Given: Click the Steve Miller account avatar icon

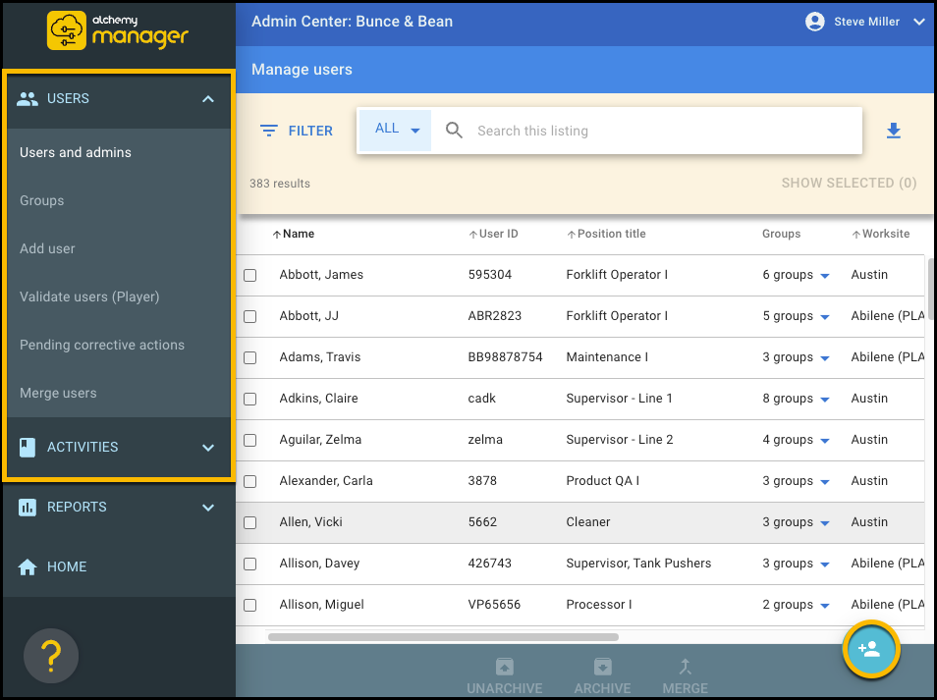Looking at the screenshot, I should click(814, 22).
